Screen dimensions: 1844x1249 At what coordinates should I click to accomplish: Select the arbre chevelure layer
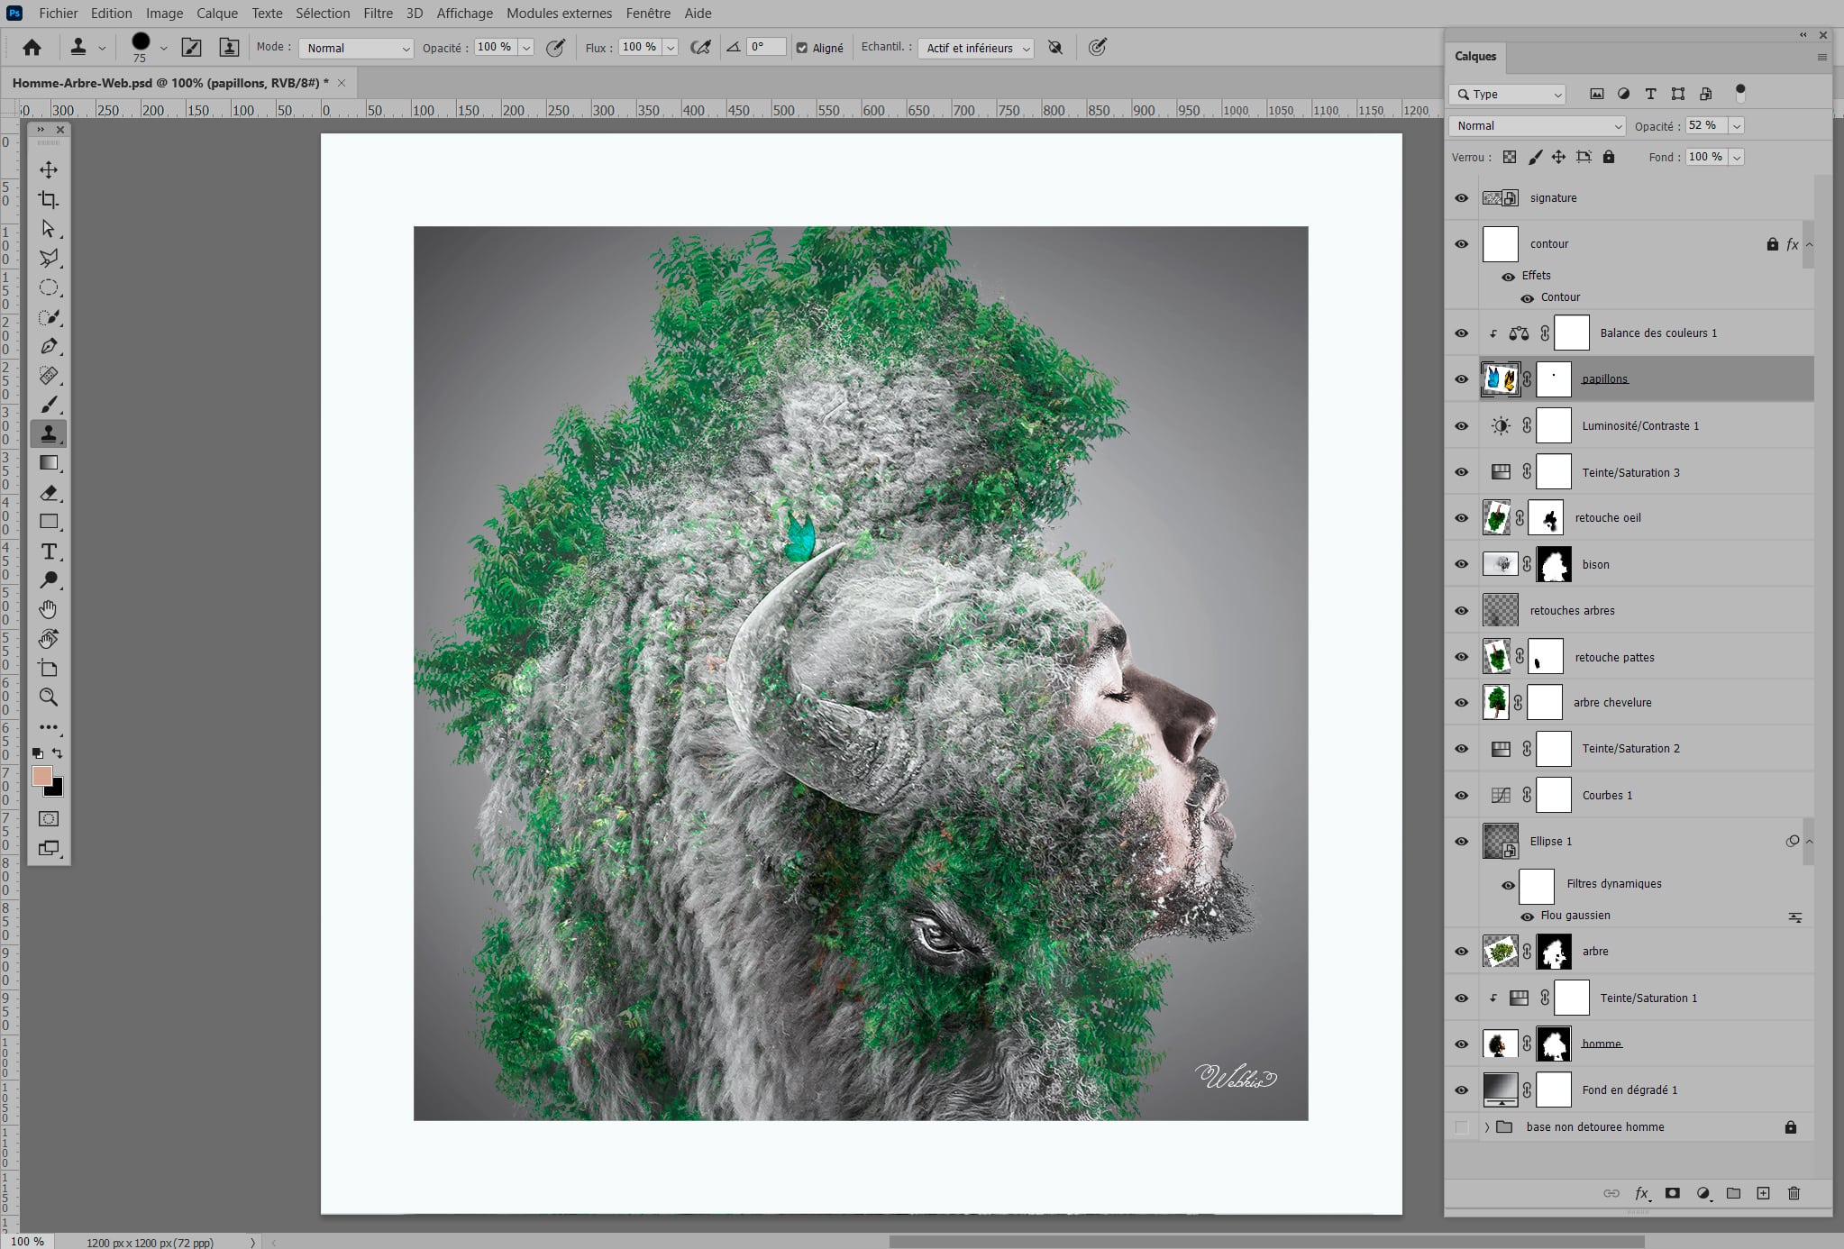tap(1612, 703)
